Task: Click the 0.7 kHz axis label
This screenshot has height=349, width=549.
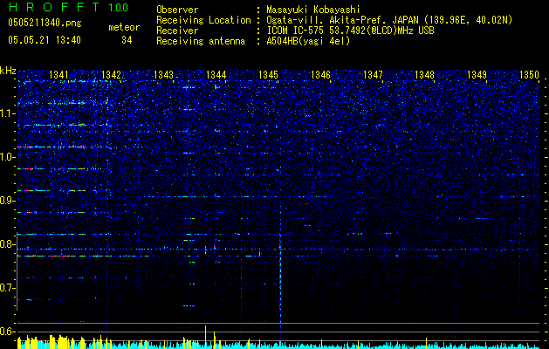Action: pos(8,288)
